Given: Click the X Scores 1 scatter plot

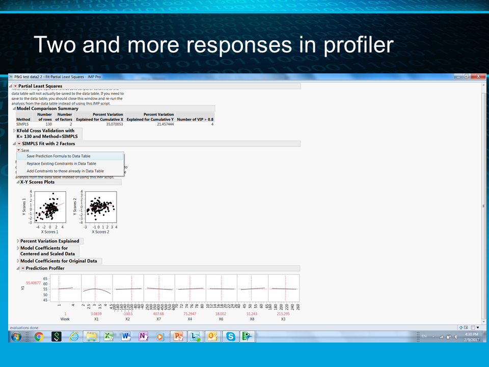Looking at the screenshot, I should pos(50,207).
